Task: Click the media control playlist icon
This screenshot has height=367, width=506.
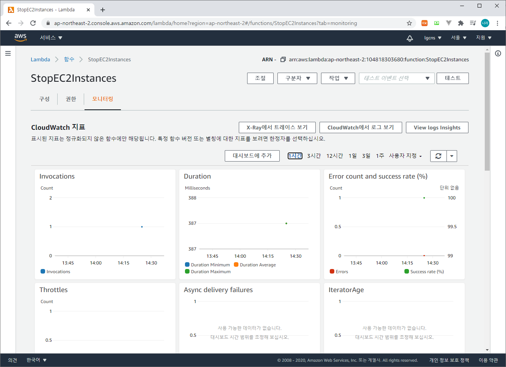Action: pos(473,23)
